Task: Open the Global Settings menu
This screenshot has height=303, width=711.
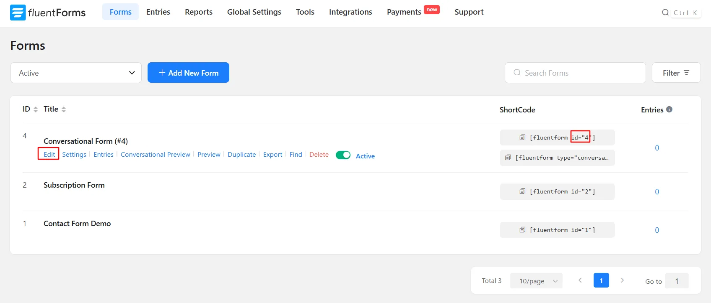Action: [x=254, y=12]
